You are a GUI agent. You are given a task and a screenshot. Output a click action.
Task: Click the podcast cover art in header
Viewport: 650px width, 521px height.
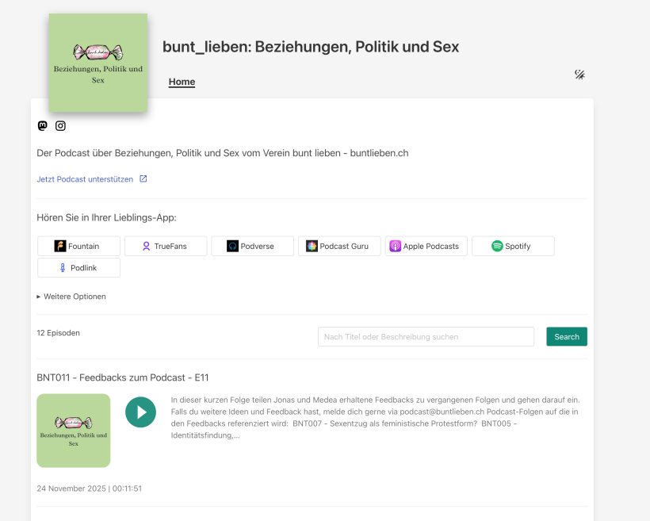(97, 63)
